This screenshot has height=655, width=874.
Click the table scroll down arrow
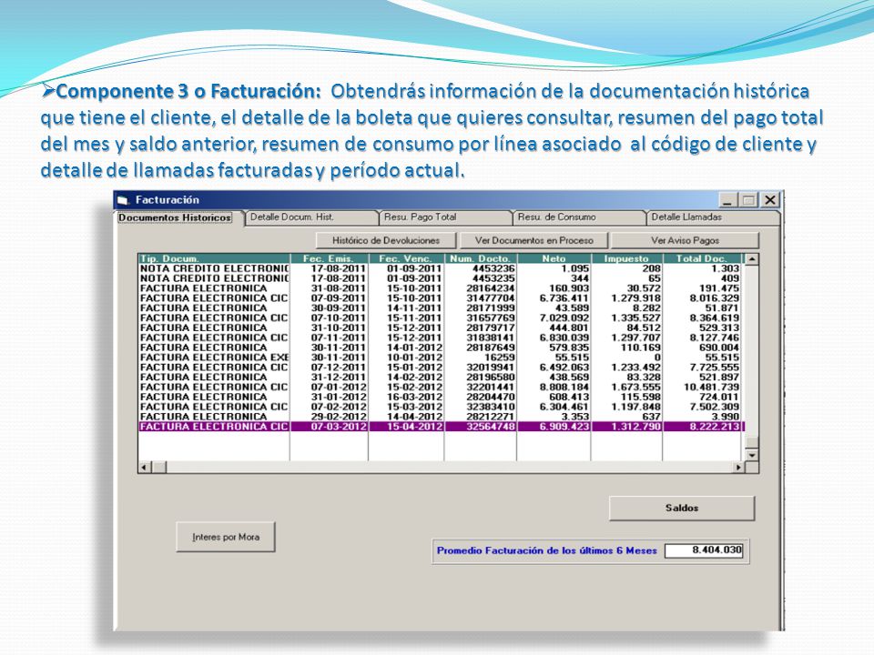752,455
